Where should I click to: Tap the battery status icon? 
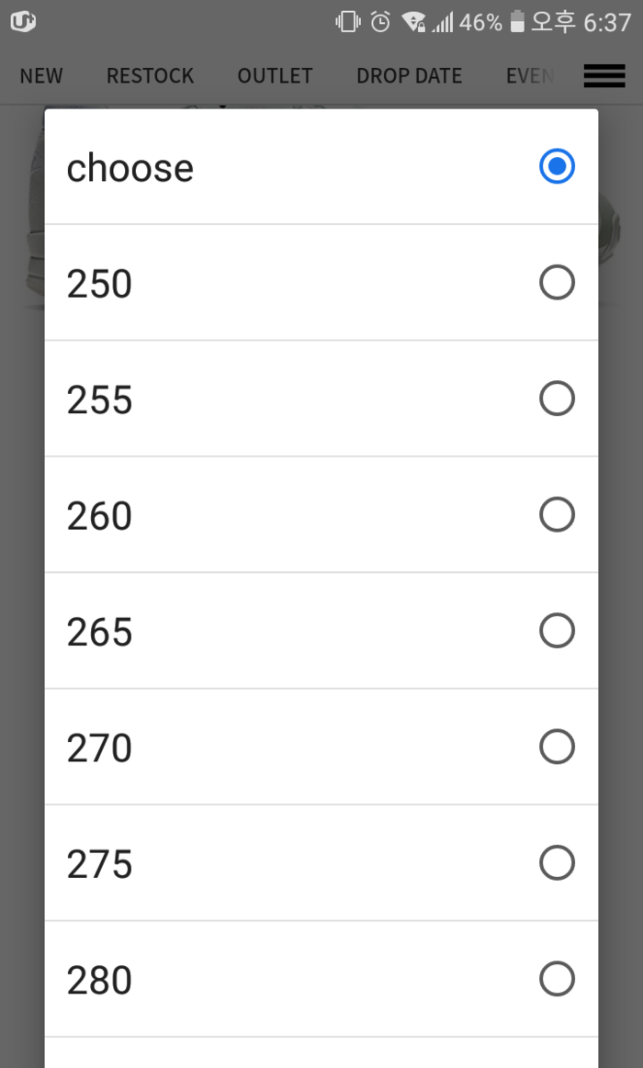pyautogui.click(x=517, y=22)
